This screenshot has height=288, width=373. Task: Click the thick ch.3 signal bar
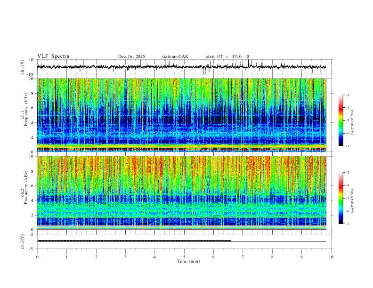134,241
